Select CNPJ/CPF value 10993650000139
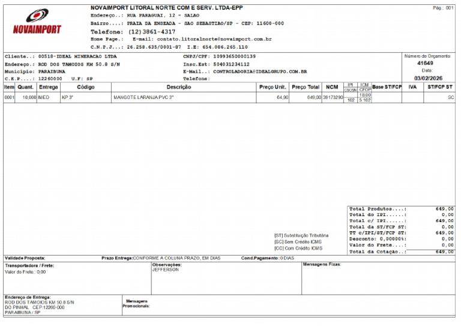This screenshot has width=461, height=326. click(x=234, y=56)
